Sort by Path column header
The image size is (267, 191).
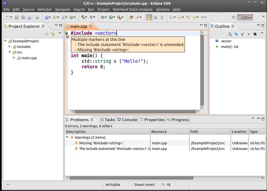coord(210,132)
